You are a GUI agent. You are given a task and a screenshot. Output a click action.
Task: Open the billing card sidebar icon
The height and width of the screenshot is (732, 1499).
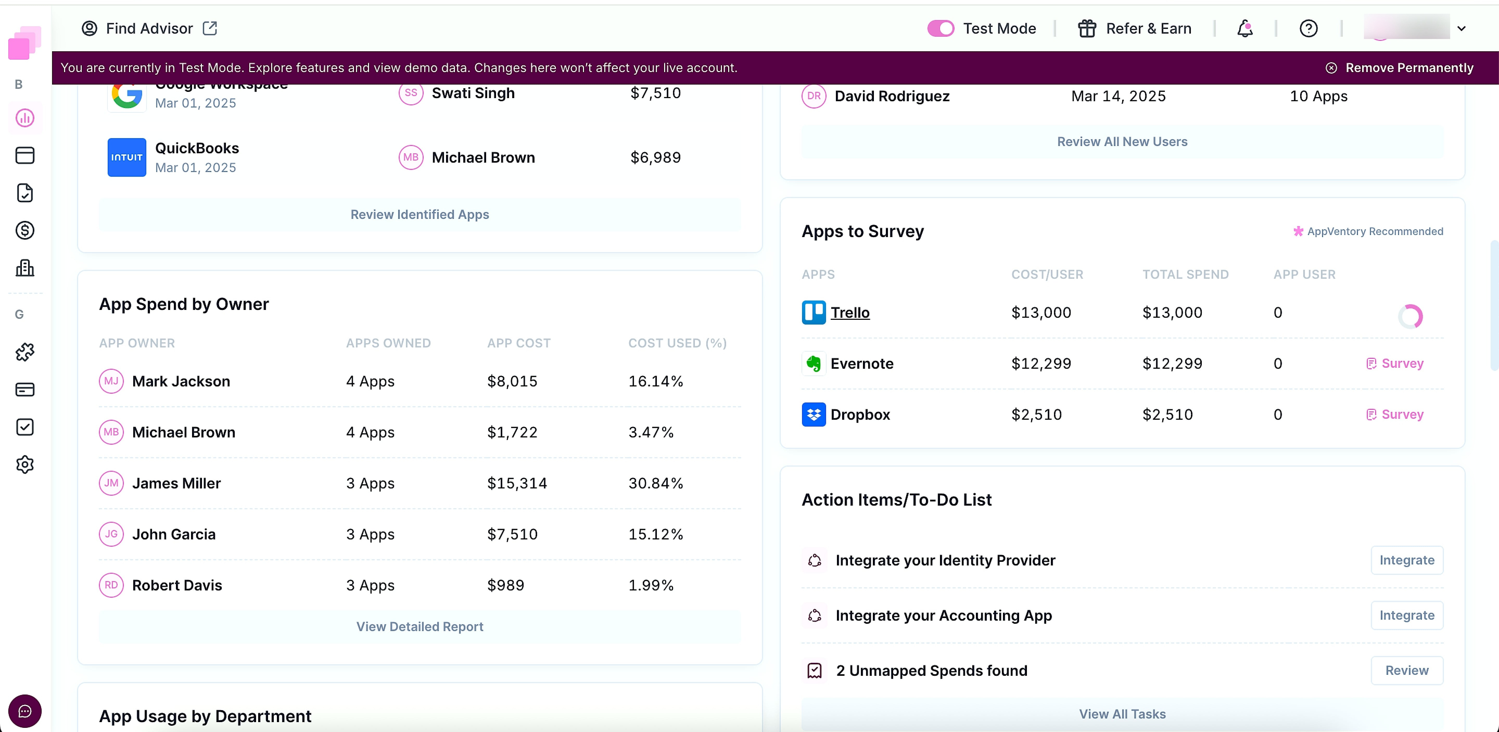tap(25, 389)
